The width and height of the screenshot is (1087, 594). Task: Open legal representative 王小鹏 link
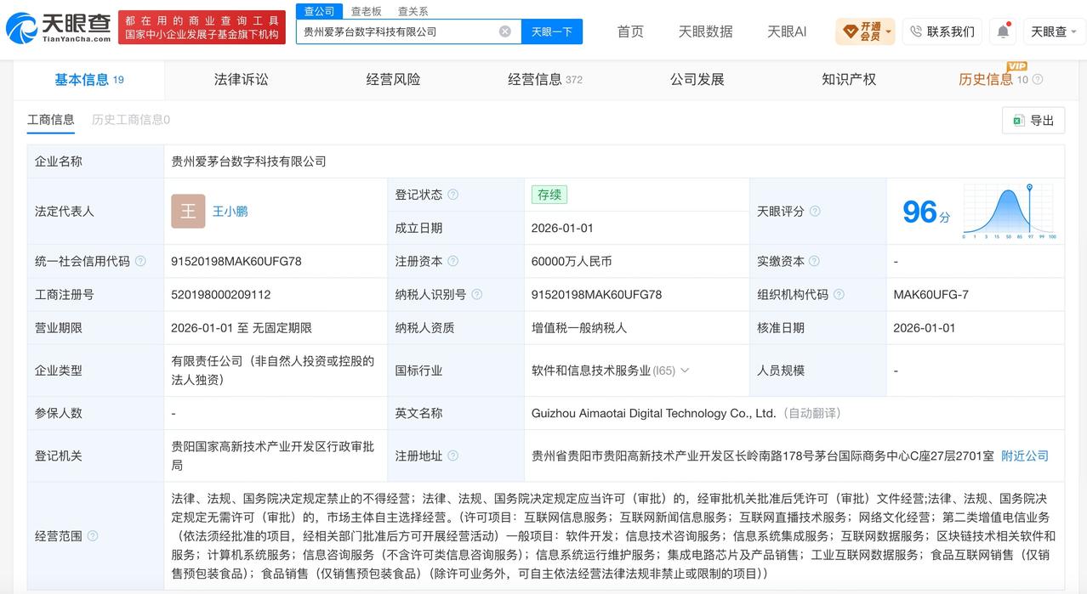[230, 211]
